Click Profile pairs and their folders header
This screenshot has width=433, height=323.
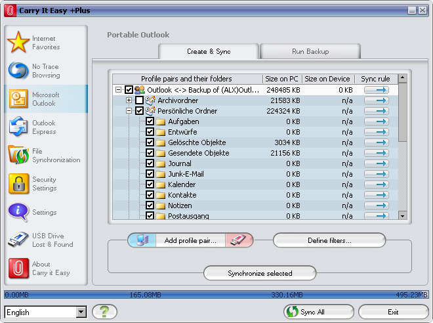point(187,79)
